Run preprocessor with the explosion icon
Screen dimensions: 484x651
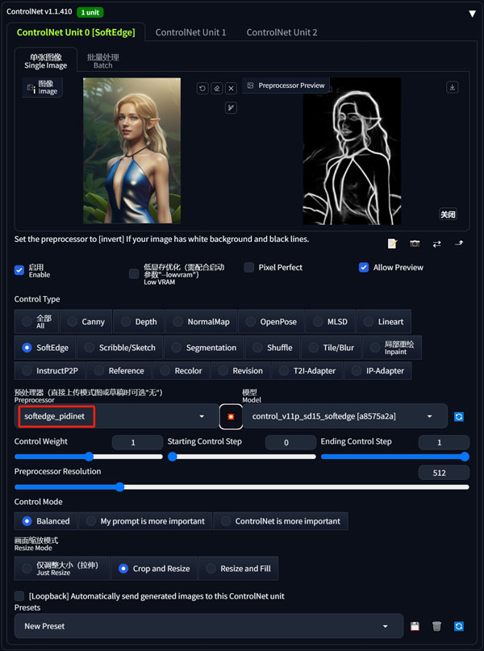(231, 416)
